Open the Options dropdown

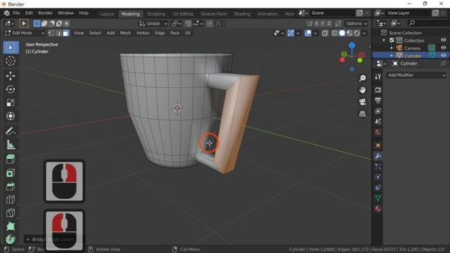(356, 23)
